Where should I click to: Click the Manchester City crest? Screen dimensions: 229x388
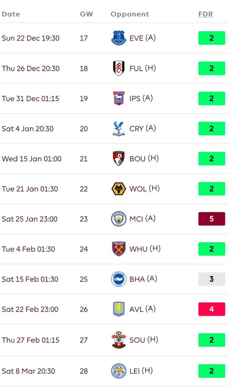(x=119, y=219)
